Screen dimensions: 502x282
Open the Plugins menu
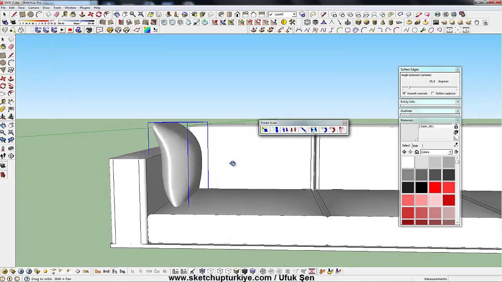coord(85,8)
